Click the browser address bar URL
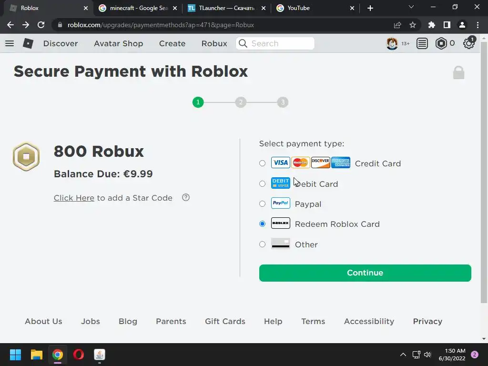488x366 pixels. coord(161,25)
